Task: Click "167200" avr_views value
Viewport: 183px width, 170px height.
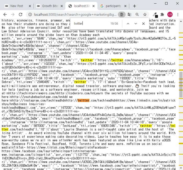Action: click(66, 108)
